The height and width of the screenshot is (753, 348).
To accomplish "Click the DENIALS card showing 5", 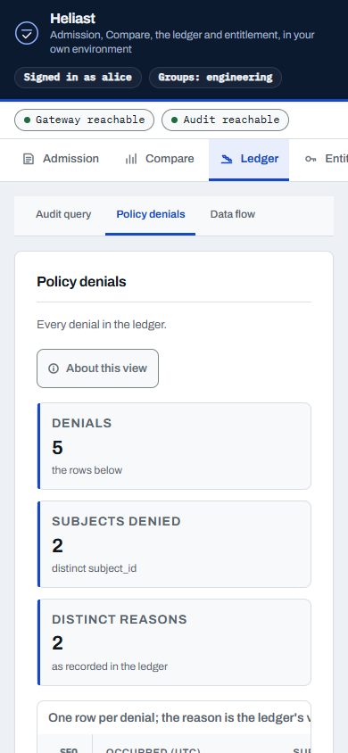I will pyautogui.click(x=174, y=446).
